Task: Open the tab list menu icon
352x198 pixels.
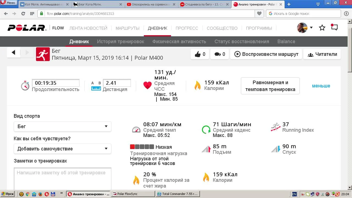Action: coord(318,4)
